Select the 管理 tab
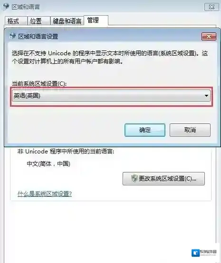 pos(96,20)
